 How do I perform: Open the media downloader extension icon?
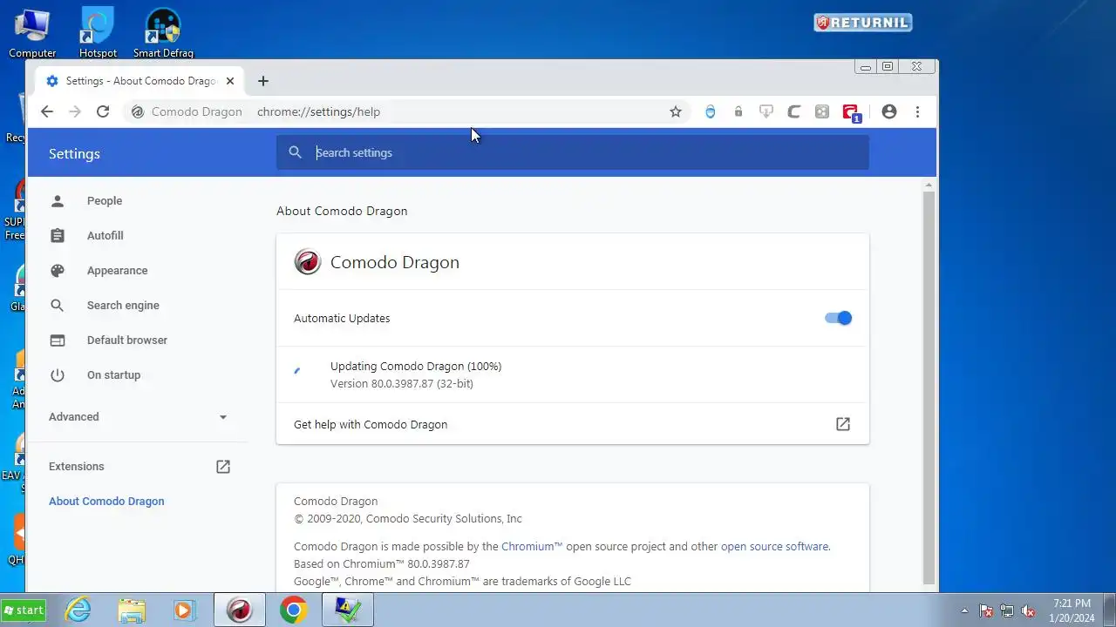click(766, 111)
